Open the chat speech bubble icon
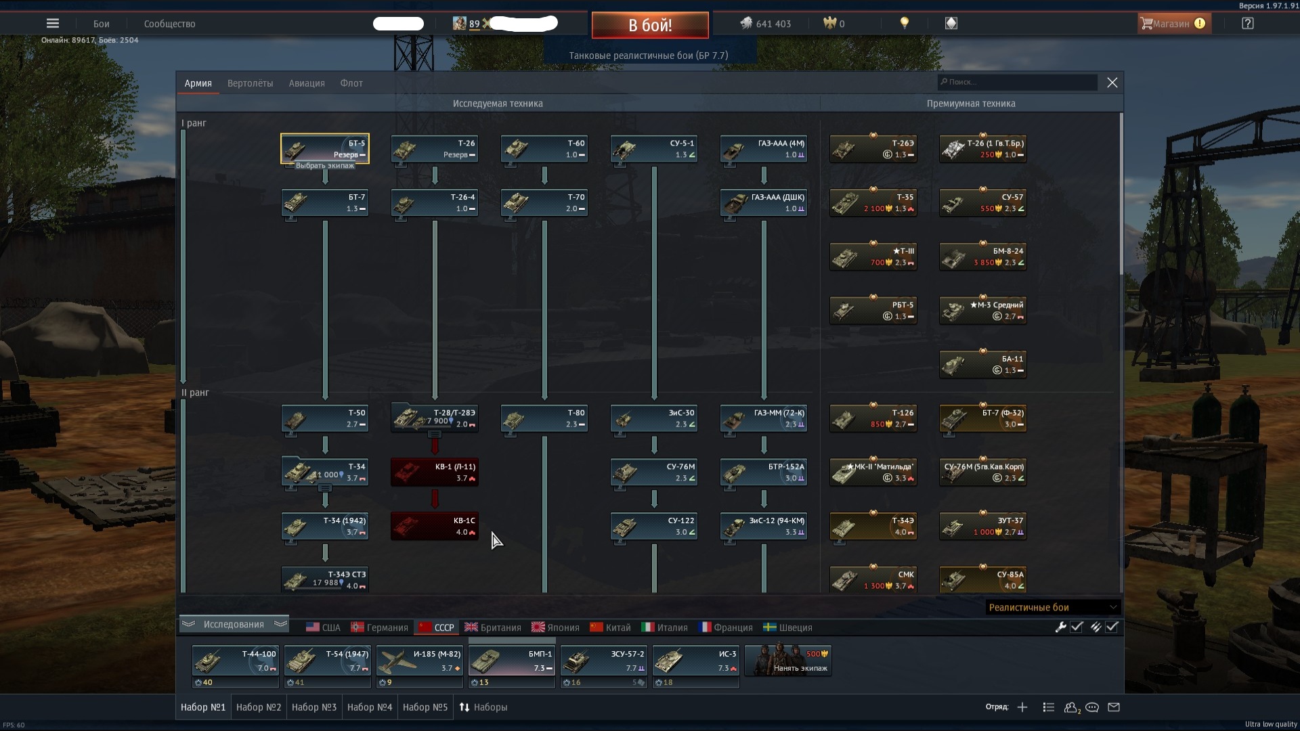Viewport: 1300px width, 731px height. tap(1092, 707)
